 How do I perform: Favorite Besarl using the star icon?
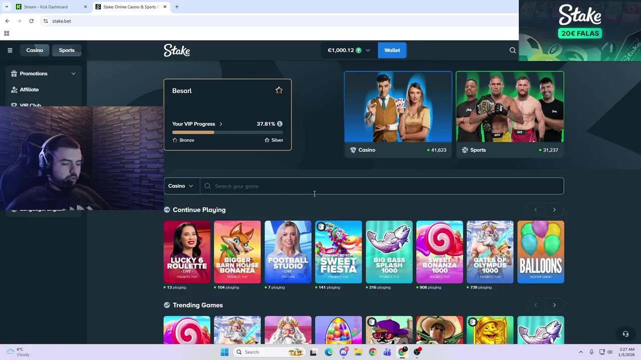point(279,90)
